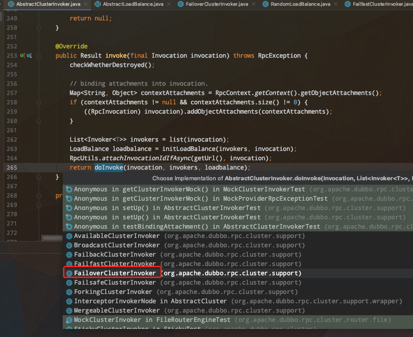Screen dimensions: 413x337
Task: Click the overridden-method gutter icon on line 253
Action: (29, 56)
